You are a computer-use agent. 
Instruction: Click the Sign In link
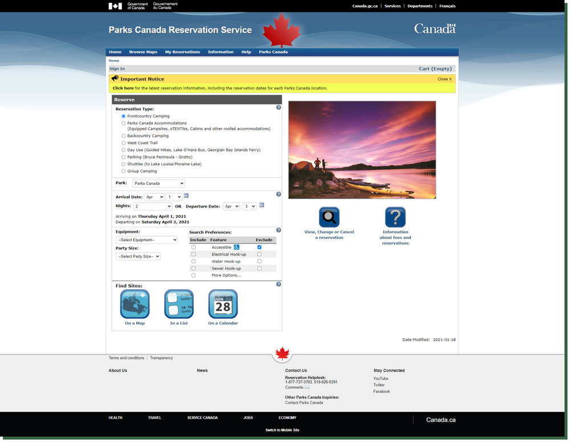117,69
